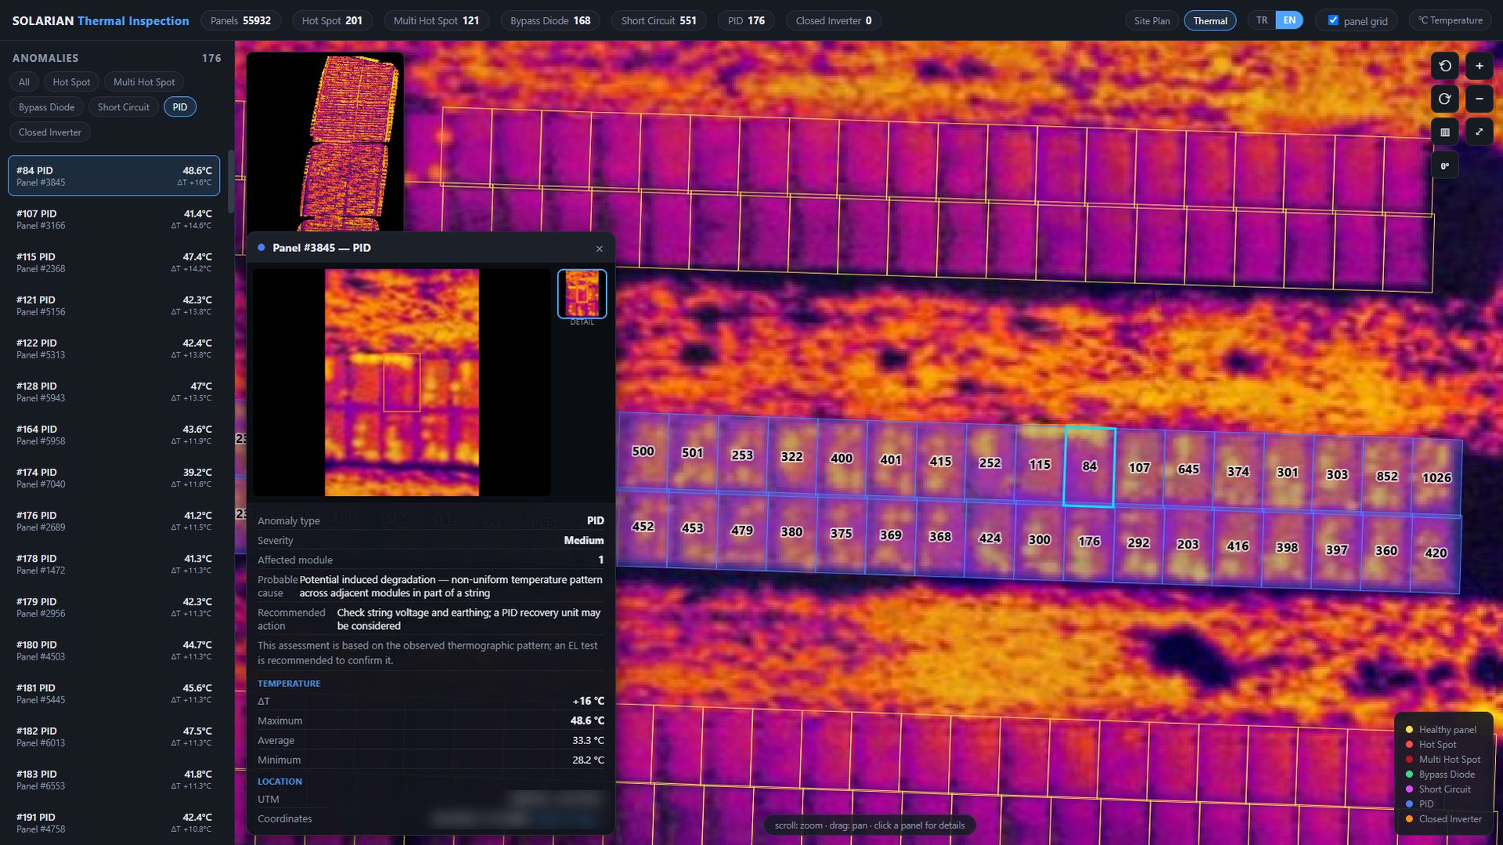Click the Short Circuit 551 counter

[x=658, y=20]
